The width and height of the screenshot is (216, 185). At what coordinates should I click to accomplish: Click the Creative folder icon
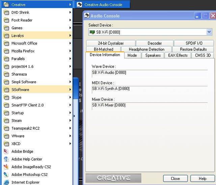click(6, 5)
